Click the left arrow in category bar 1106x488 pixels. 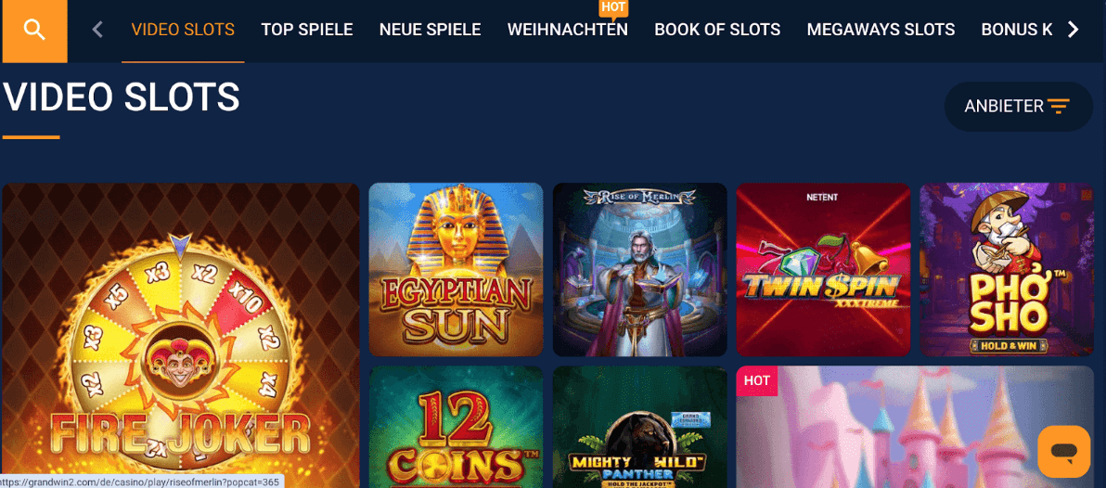click(x=97, y=30)
